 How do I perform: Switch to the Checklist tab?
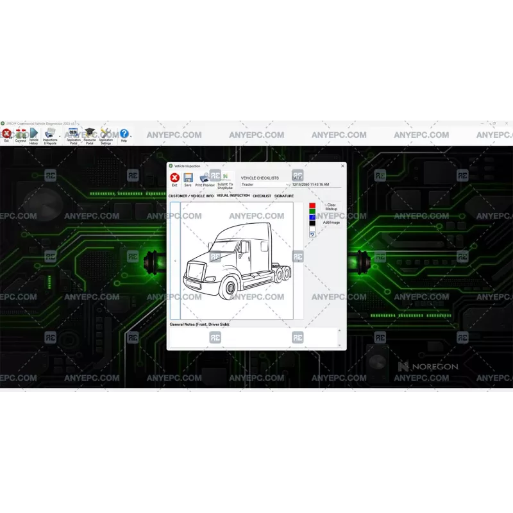(x=261, y=196)
